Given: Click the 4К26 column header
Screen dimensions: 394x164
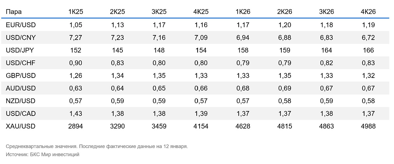Looking at the screenshot, I should (x=368, y=12).
